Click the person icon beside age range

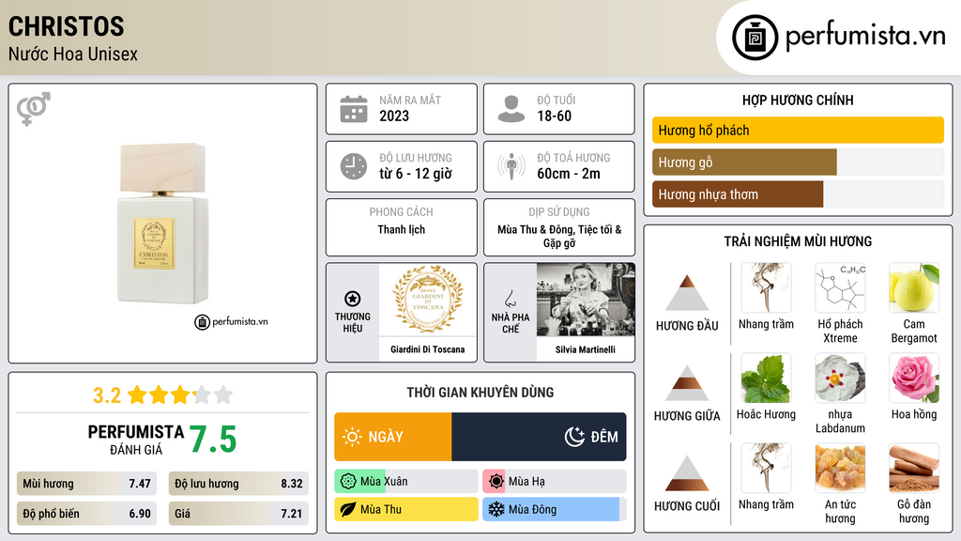tap(511, 109)
